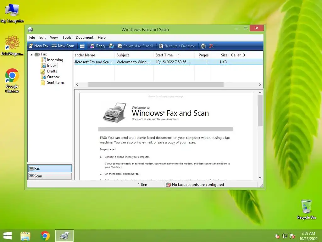This screenshot has width=322, height=242.
Task: Select the Inbox folder
Action: coord(52,66)
